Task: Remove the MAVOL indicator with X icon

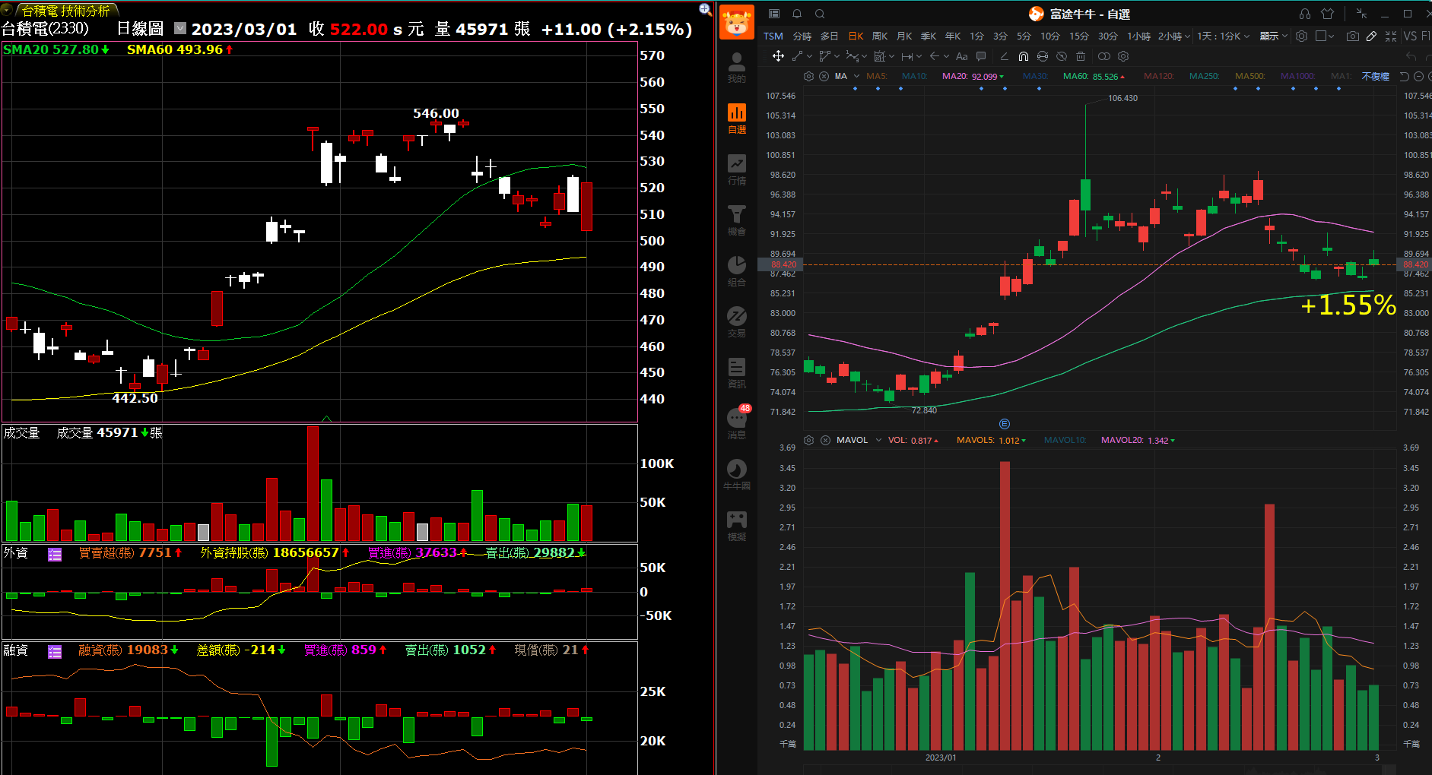Action: 825,440
